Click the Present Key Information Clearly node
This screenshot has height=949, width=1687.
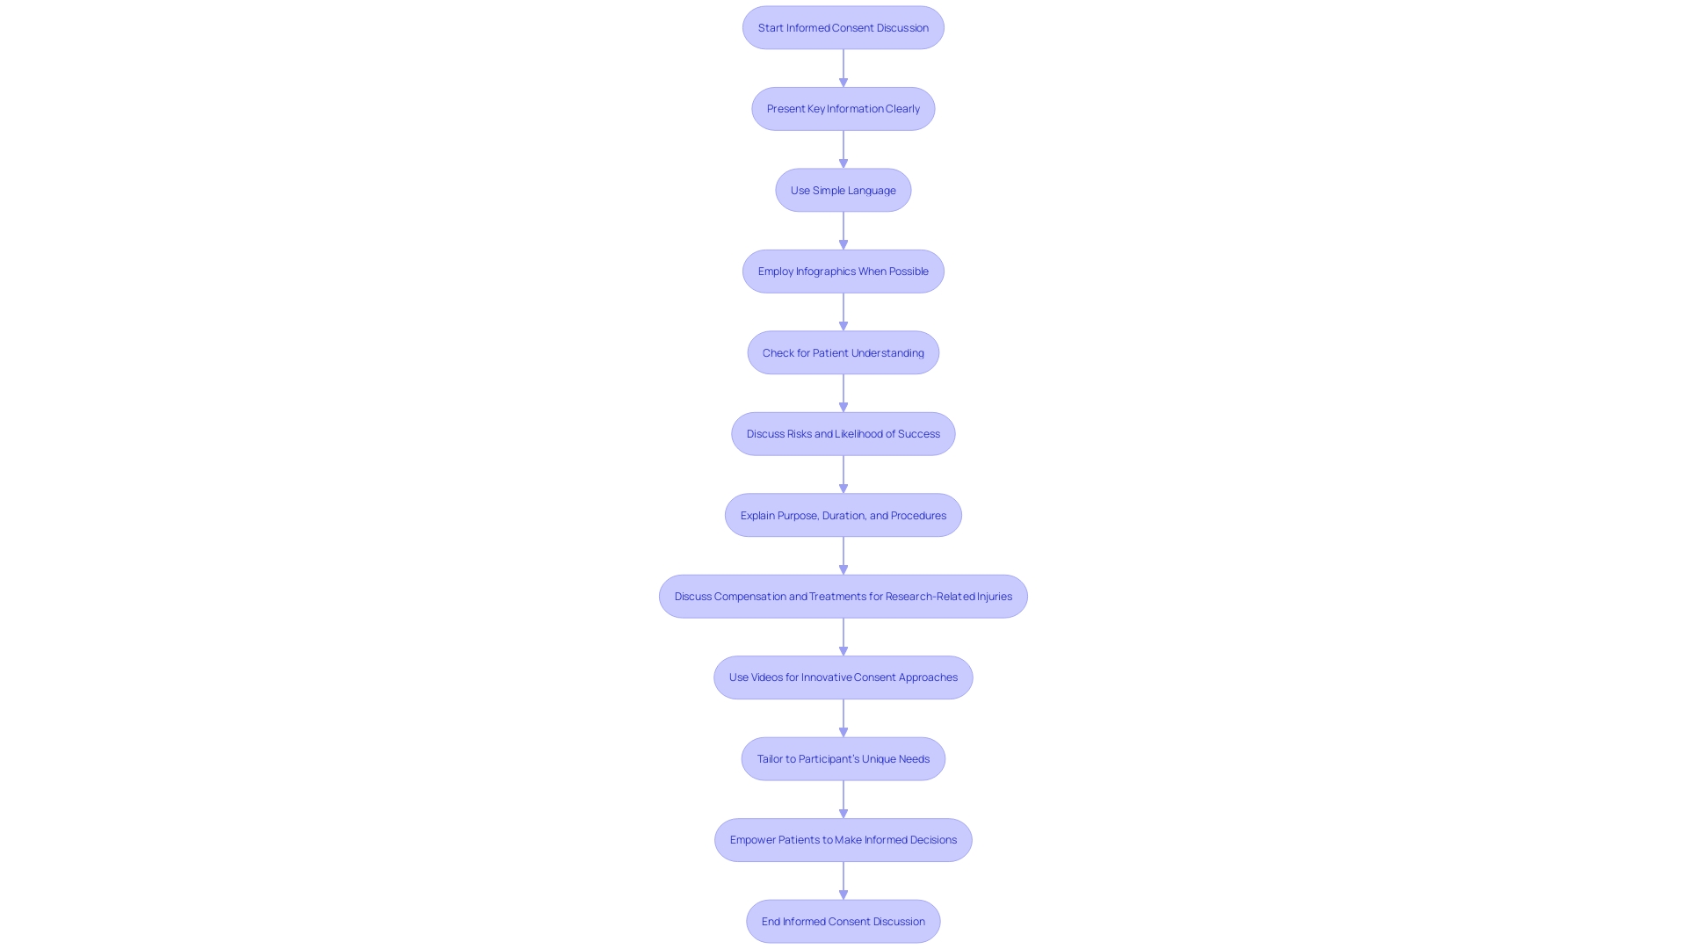pos(843,108)
